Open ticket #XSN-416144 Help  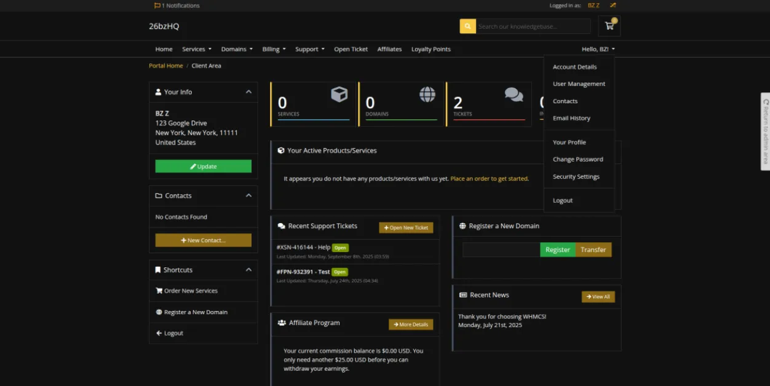(303, 247)
